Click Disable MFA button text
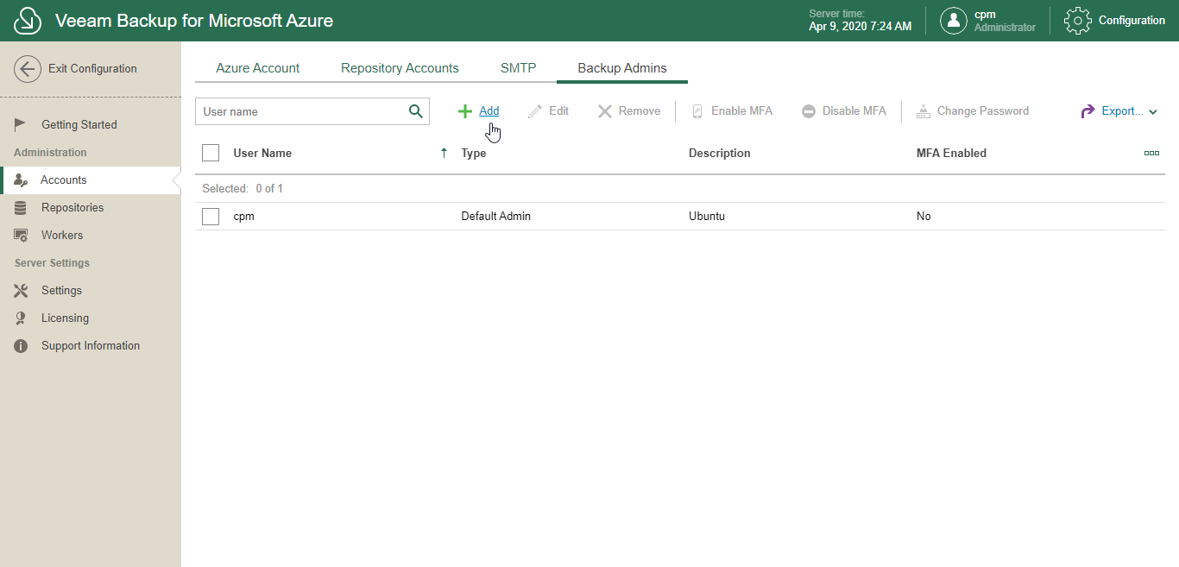The width and height of the screenshot is (1179, 567). 854,110
